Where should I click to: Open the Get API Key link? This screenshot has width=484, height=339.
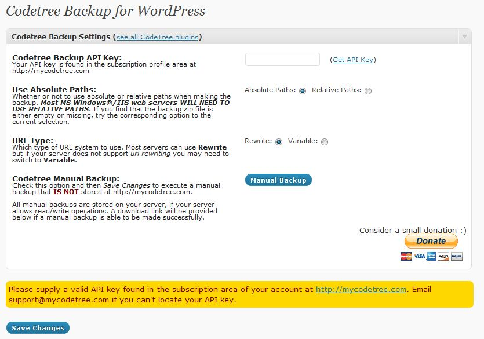click(353, 60)
